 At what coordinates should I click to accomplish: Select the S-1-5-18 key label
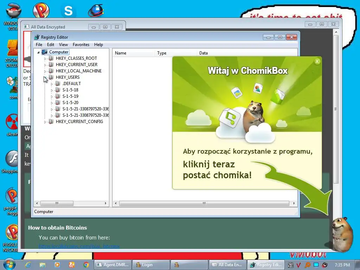(x=70, y=90)
